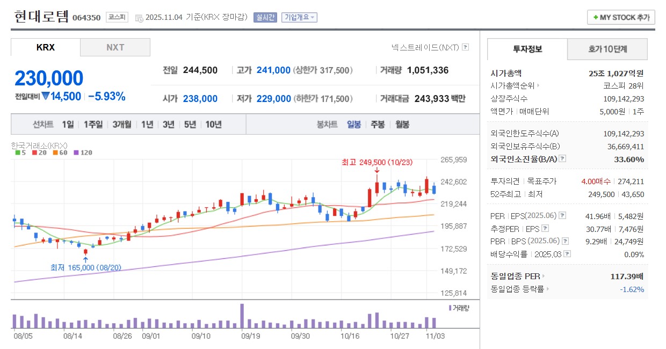Click the PBR/BPS question mark icon
This screenshot has width=666, height=349.
click(565, 241)
